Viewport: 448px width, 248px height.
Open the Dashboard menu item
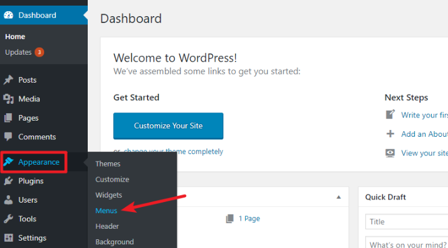(x=44, y=15)
